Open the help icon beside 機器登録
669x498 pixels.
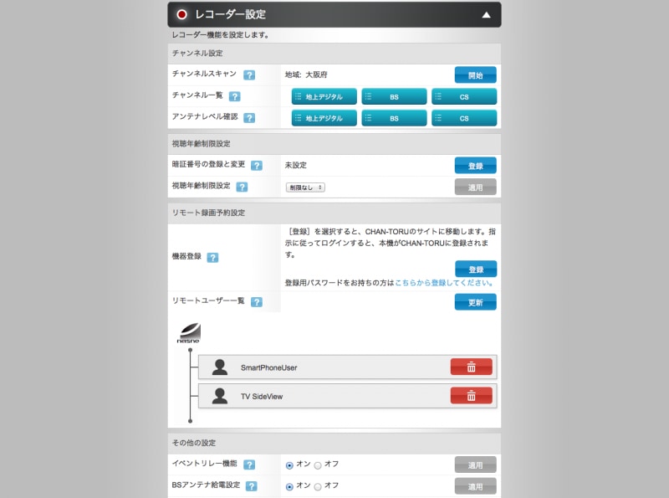214,257
